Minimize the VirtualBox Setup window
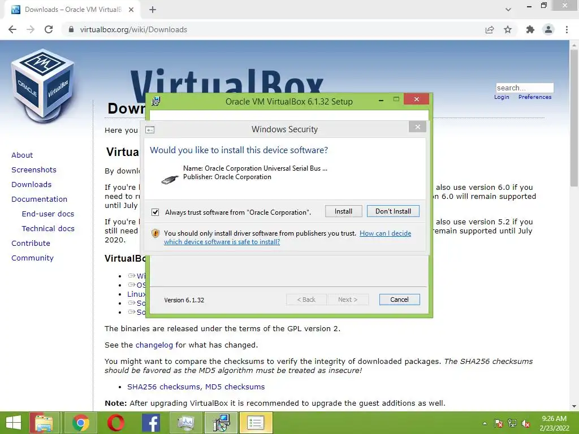The width and height of the screenshot is (579, 434). point(381,100)
